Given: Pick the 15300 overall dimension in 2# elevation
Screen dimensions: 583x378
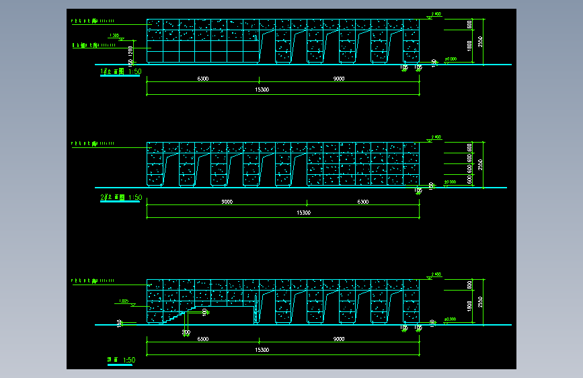Looking at the screenshot, I should 304,213.
